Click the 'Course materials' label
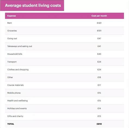The width and height of the screenshot is (129, 128). (x=16, y=85)
